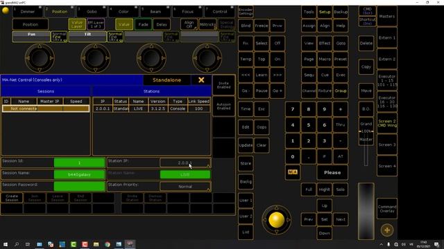Toggle Autojoin Enabled button
Screen dimensions: 444x249
pyautogui.click(x=223, y=106)
